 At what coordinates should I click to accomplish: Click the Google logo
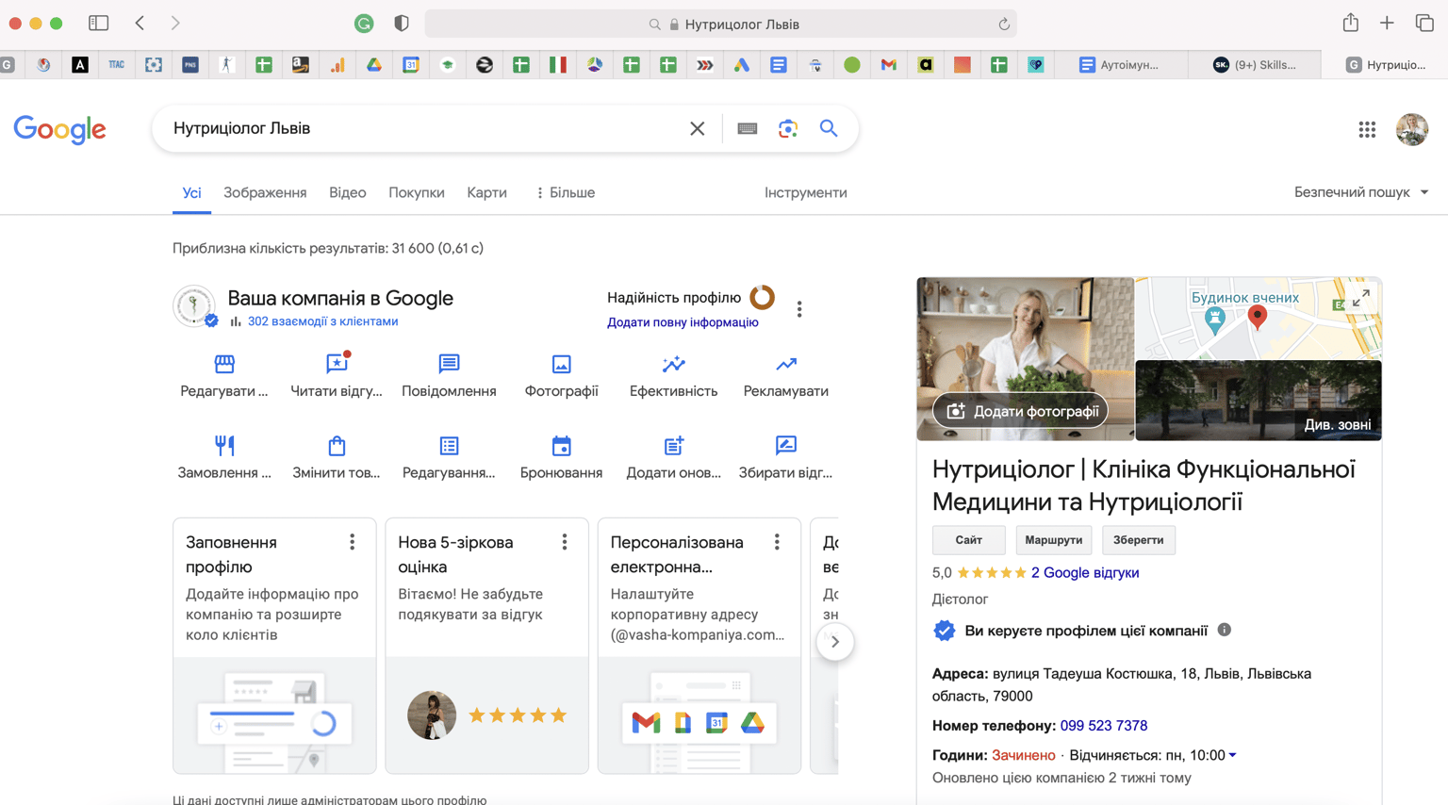pyautogui.click(x=59, y=129)
